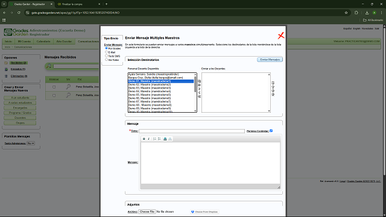Click the remove-all-left transfer icon between lists

click(x=200, y=96)
